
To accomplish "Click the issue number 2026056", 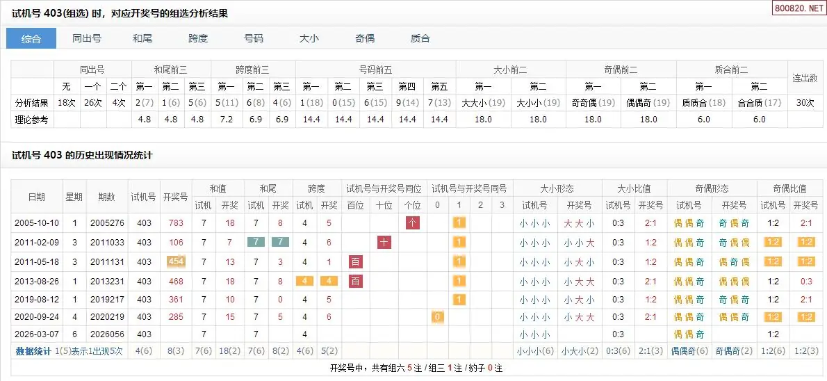I will click(x=106, y=334).
